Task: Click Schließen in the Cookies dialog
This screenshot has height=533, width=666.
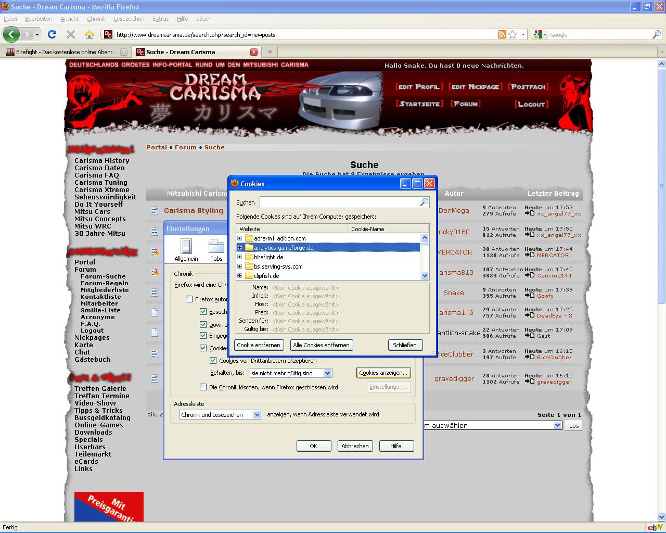Action: 405,345
